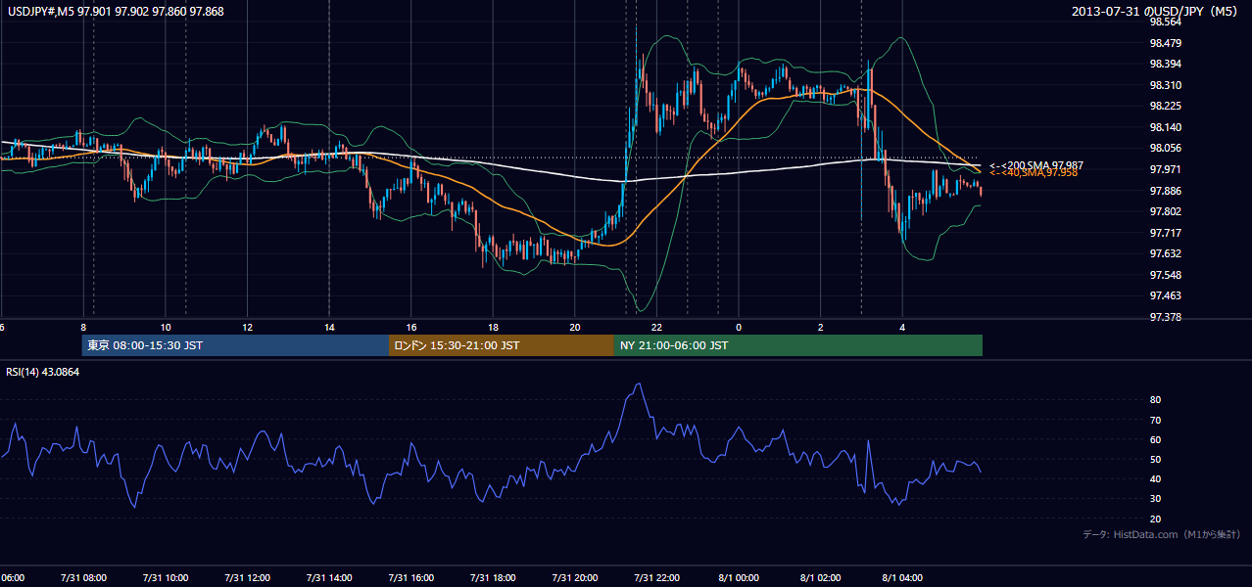Click the RSI scale value 80
The width and height of the screenshot is (1252, 587).
tap(1155, 400)
